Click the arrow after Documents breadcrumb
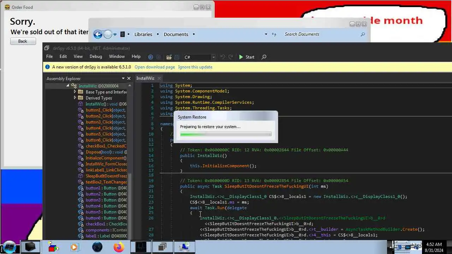The height and width of the screenshot is (254, 452). click(x=194, y=34)
